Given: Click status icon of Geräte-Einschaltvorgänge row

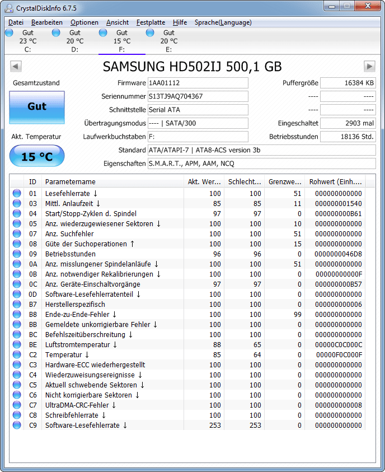Looking at the screenshot, I should 17,284.
